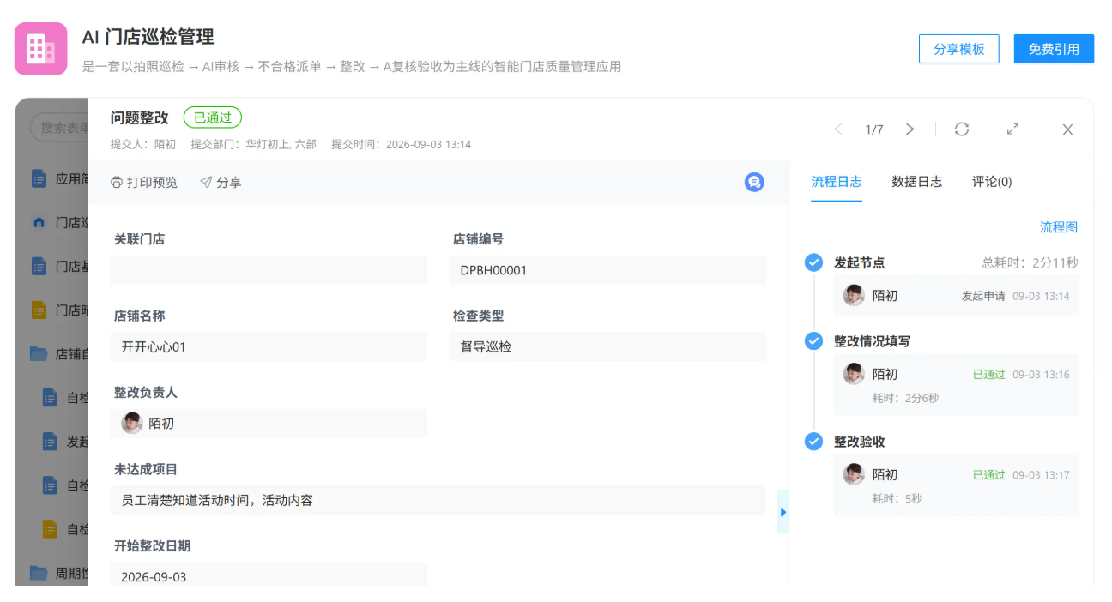The width and height of the screenshot is (1112, 602).
Task: Click the 关联门店 empty input field
Action: pos(269,270)
